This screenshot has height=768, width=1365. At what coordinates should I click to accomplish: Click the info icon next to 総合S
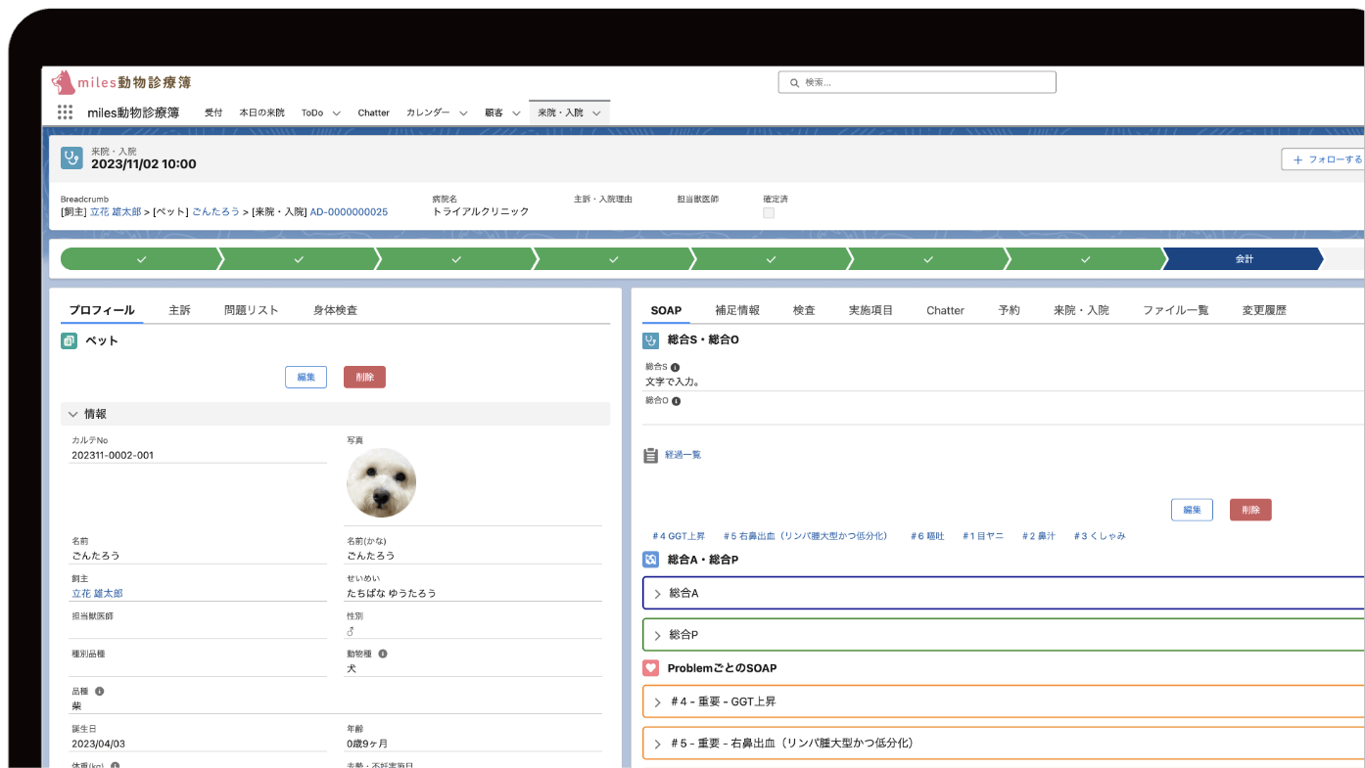pyautogui.click(x=675, y=368)
